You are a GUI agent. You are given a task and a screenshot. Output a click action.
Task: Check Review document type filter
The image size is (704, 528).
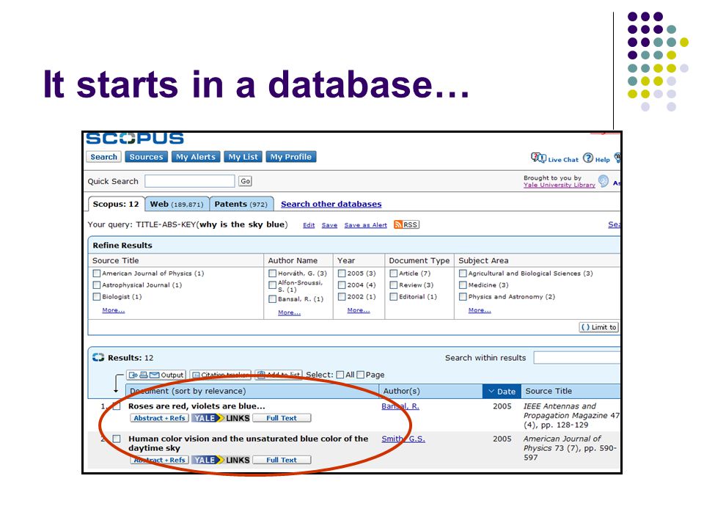click(393, 285)
